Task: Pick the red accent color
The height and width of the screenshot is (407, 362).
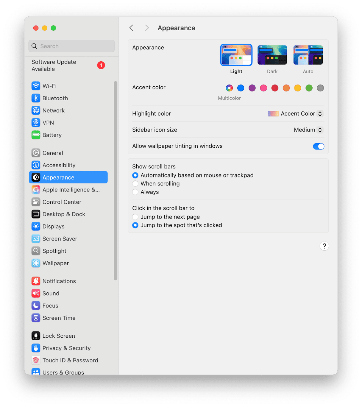Action: [275, 88]
